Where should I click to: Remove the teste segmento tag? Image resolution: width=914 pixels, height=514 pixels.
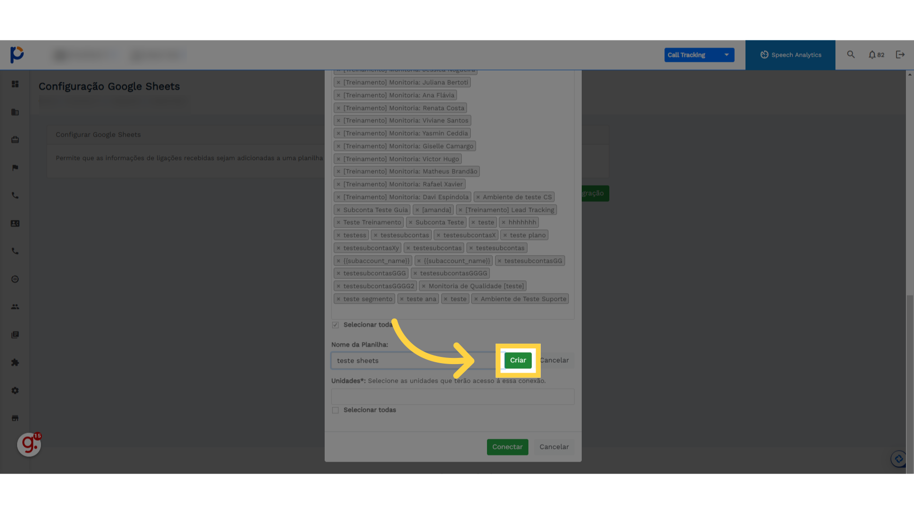(338, 299)
